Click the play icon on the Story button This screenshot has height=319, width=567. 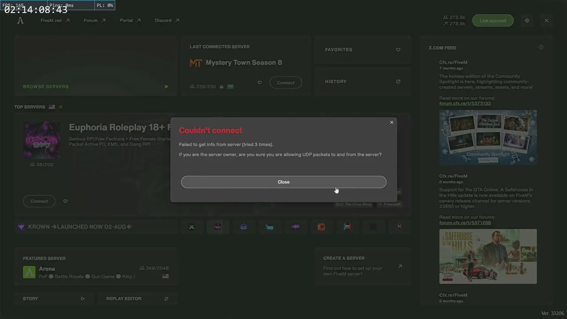click(x=83, y=299)
